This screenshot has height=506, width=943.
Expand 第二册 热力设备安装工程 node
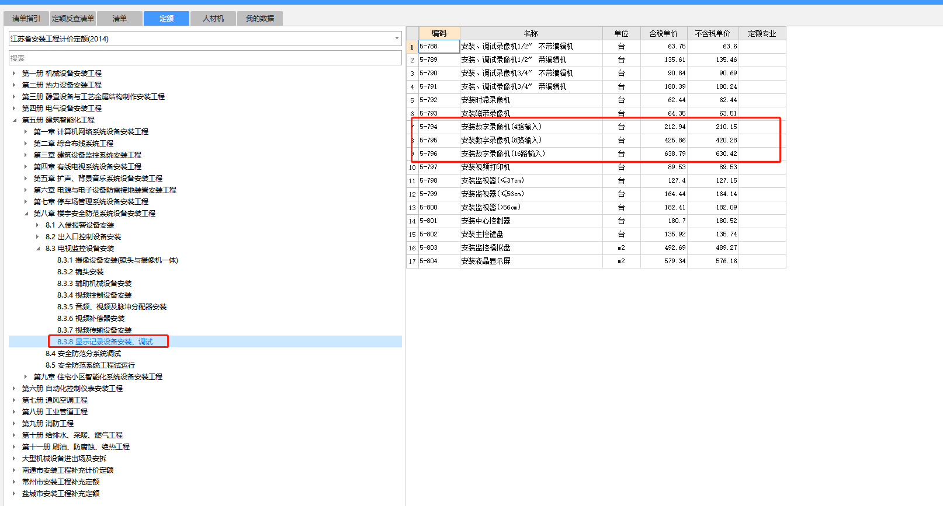point(14,85)
